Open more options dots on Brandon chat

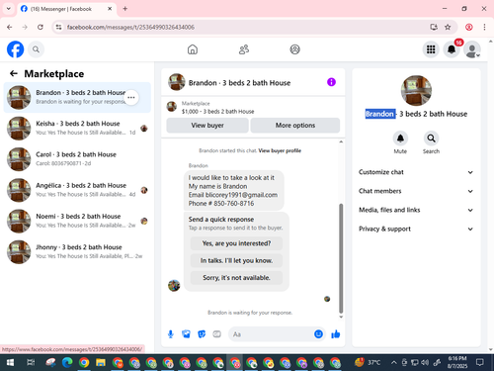tap(131, 98)
